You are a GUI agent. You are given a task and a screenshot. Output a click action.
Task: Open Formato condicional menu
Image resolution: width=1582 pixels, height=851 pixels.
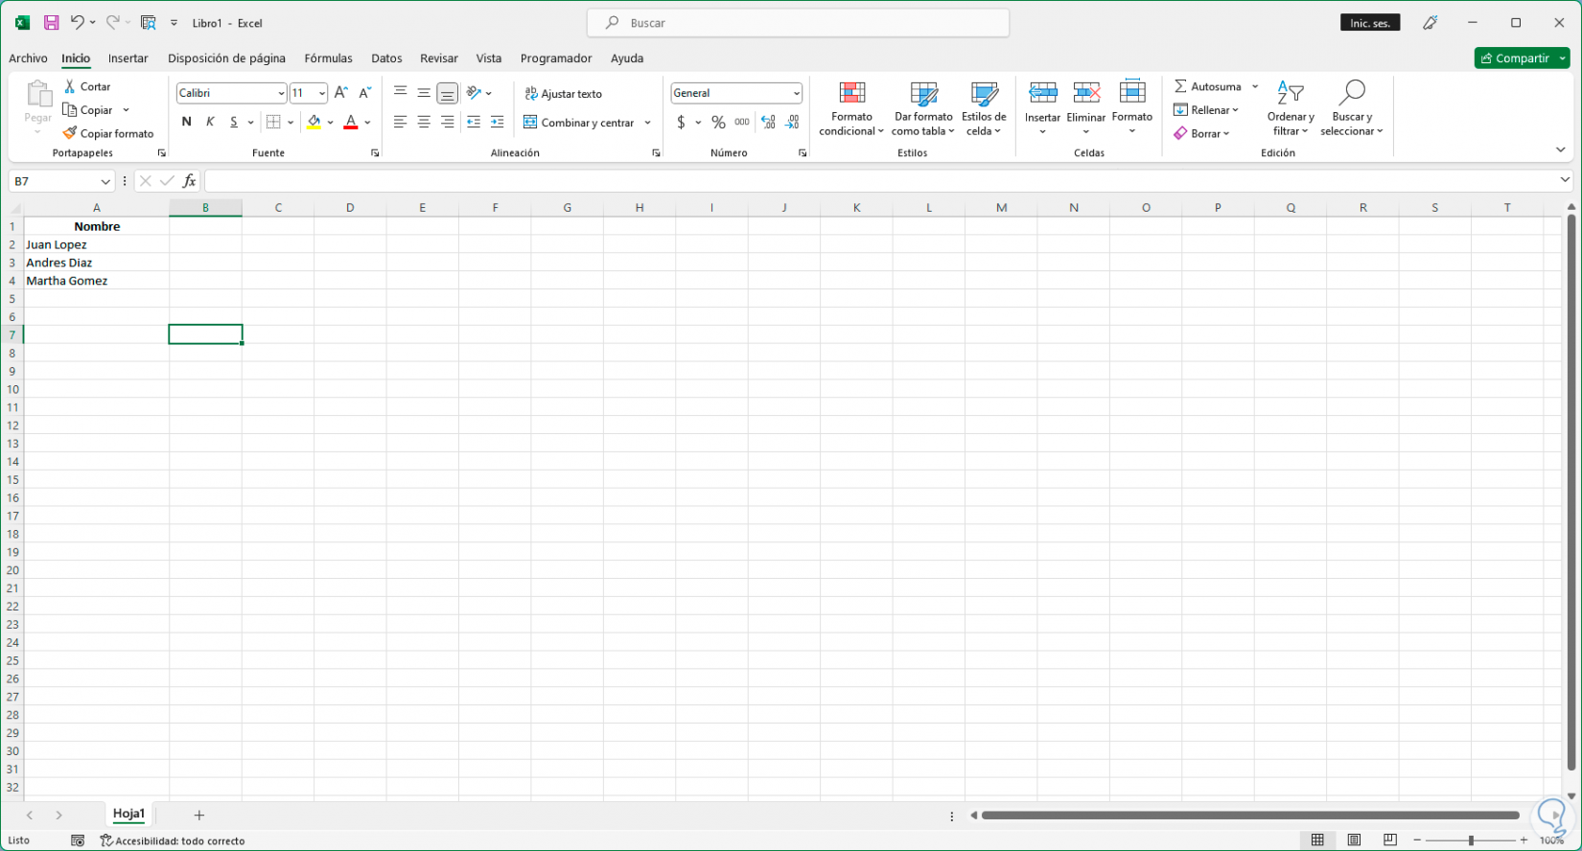pos(851,108)
